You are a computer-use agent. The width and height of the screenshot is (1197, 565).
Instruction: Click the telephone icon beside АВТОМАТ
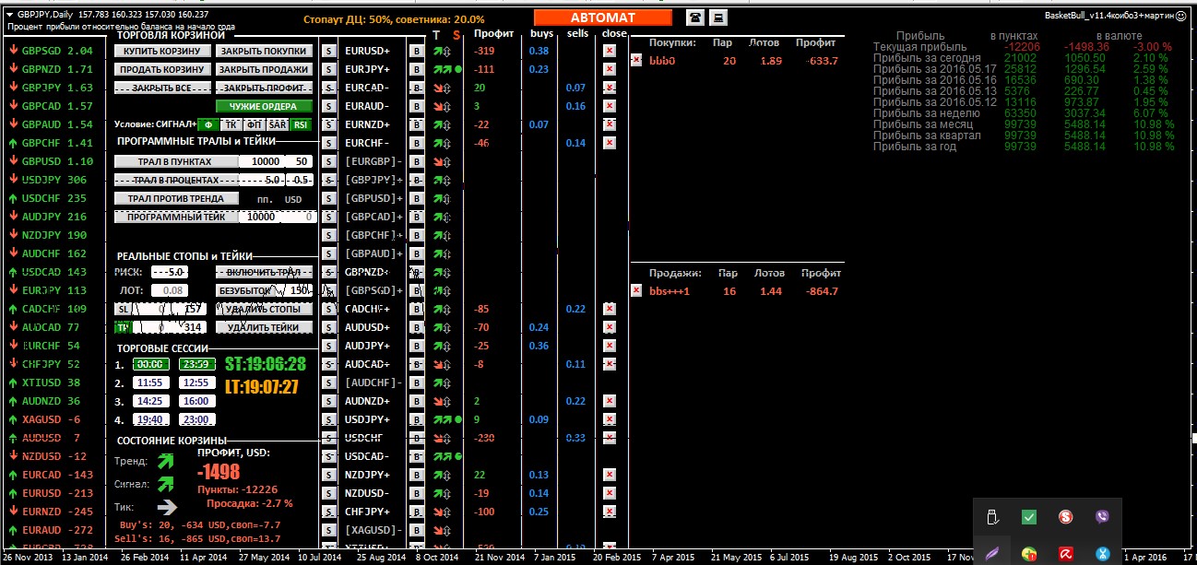pyautogui.click(x=694, y=18)
